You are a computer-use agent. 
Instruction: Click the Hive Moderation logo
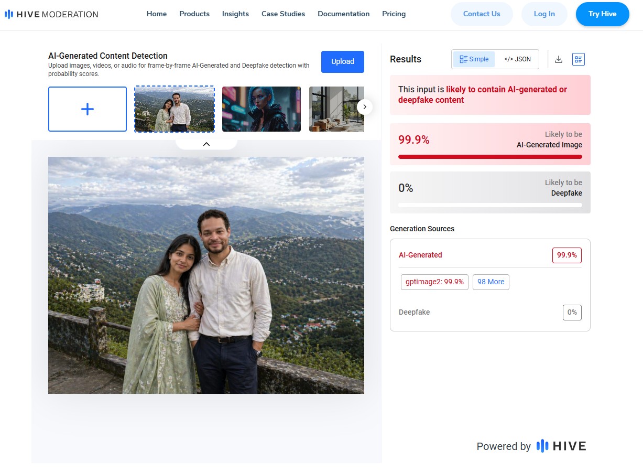click(51, 14)
